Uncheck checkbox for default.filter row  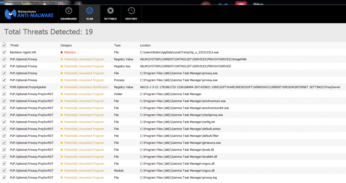pyautogui.click(x=4, y=136)
